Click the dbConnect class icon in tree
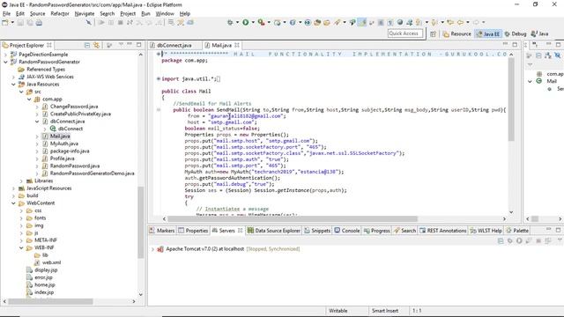Viewport: 564px width, 317px height. tap(53, 129)
